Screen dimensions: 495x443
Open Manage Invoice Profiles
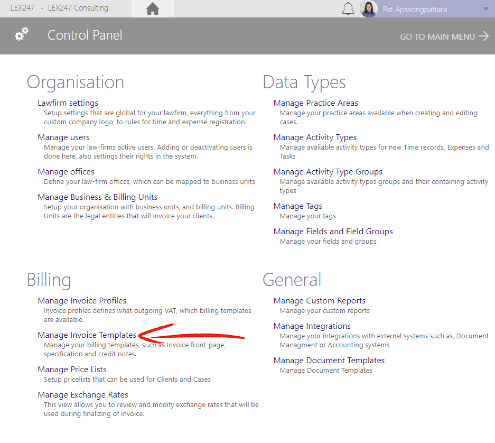pyautogui.click(x=82, y=301)
